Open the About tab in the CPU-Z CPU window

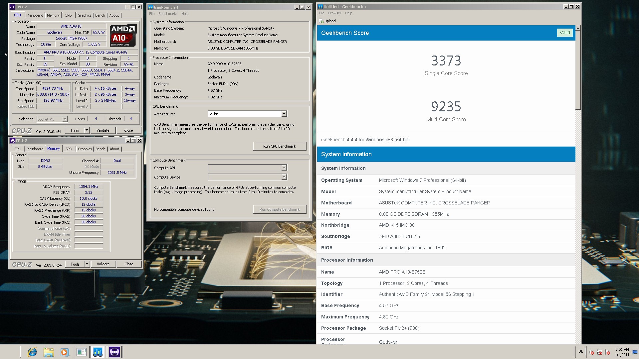[x=114, y=15]
